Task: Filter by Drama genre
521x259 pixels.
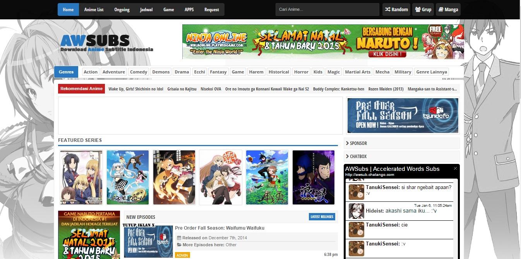Action: [182, 72]
